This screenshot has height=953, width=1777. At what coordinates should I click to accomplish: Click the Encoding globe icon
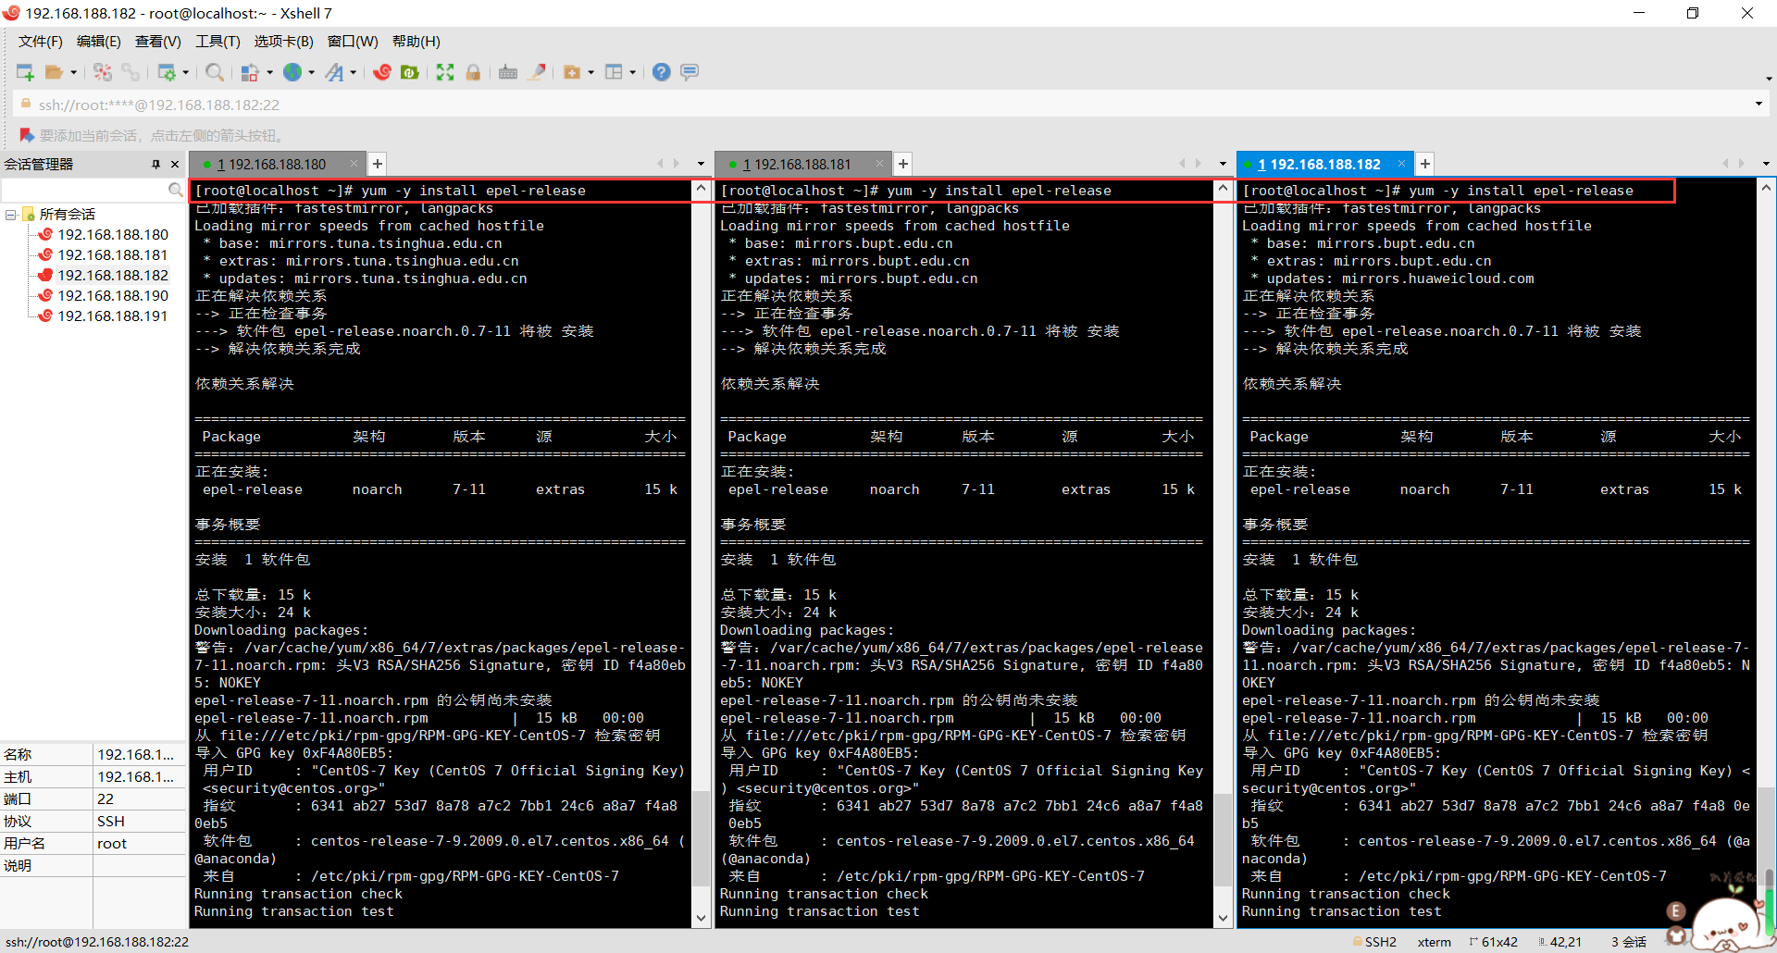(x=292, y=72)
